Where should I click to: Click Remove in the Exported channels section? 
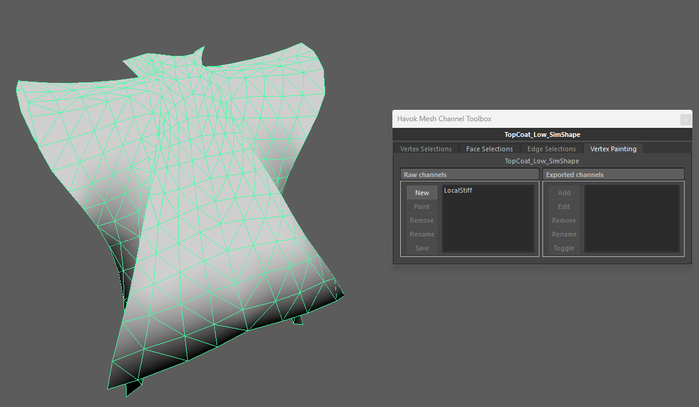pos(564,220)
